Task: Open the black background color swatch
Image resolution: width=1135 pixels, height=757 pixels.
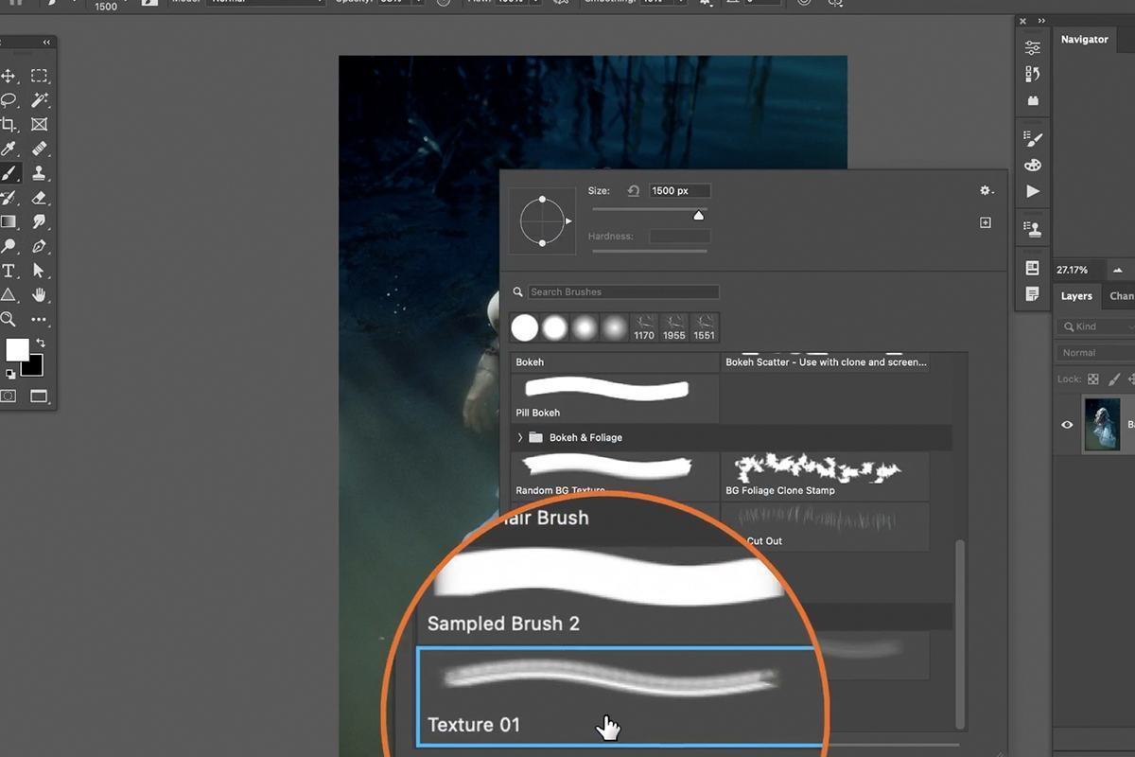Action: [33, 366]
